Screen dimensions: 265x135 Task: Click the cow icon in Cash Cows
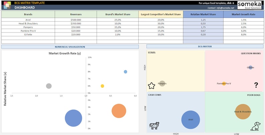tap(154, 125)
